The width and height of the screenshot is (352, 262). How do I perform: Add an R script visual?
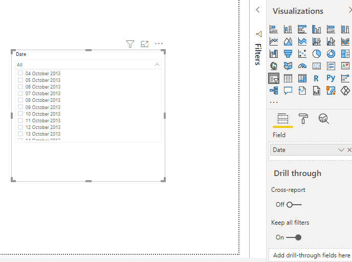tap(316, 78)
